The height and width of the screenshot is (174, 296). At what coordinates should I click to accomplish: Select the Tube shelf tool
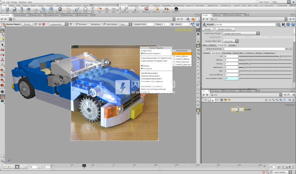pyautogui.click(x=22, y=10)
